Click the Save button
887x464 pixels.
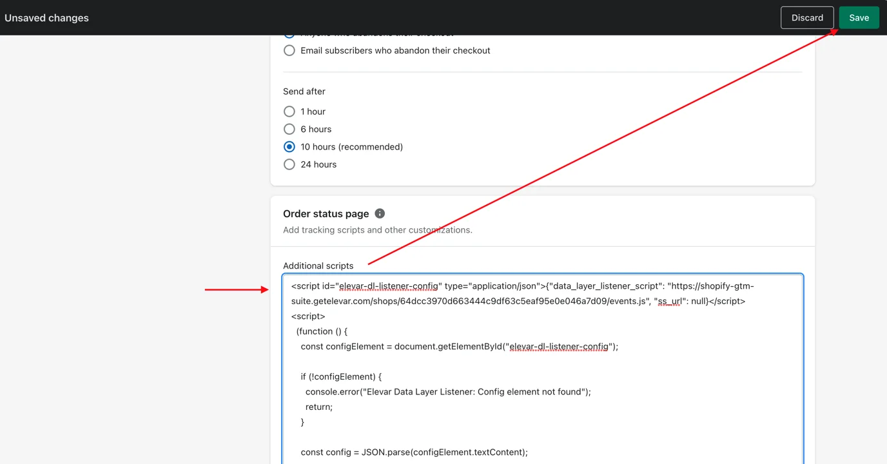tap(859, 17)
